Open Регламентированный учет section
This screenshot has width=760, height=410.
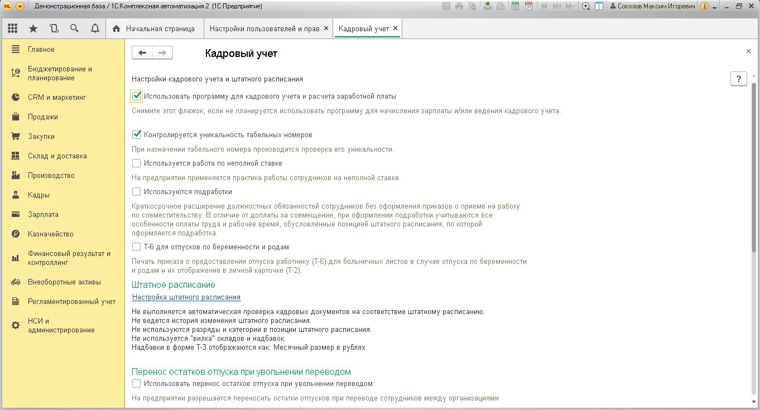[63, 301]
